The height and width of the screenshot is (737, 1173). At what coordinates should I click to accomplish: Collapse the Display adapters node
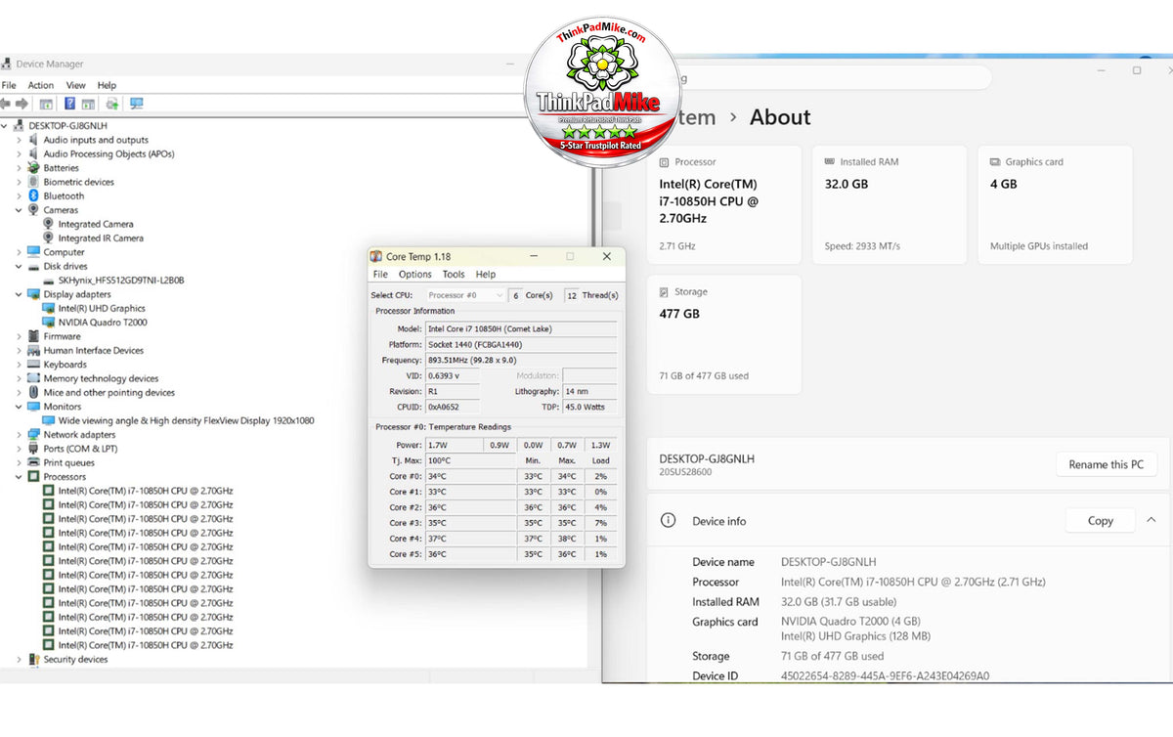[19, 294]
